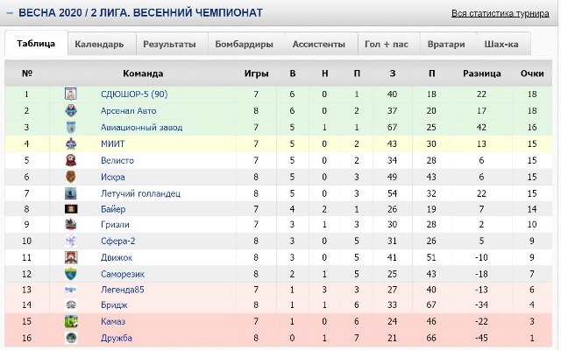Switch to the Вратари tab
The width and height of the screenshot is (561, 350).
(446, 45)
